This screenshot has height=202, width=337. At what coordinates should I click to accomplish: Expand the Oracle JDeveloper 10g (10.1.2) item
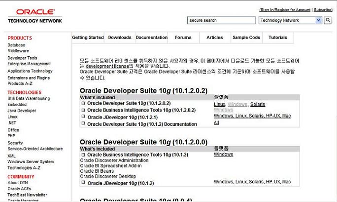click(x=83, y=183)
